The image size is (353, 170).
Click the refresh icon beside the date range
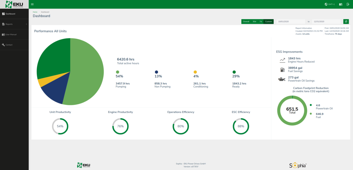coord(346,21)
